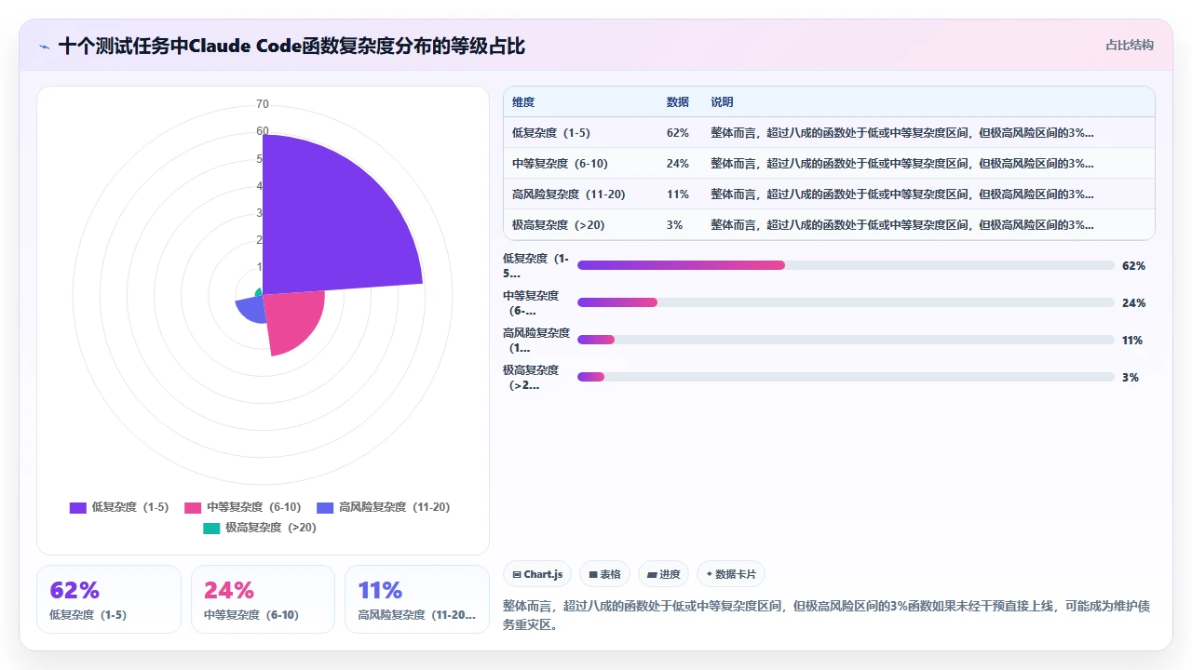Click the description cell in the 极高复杂度 row
The height and width of the screenshot is (670, 1192).
[902, 225]
